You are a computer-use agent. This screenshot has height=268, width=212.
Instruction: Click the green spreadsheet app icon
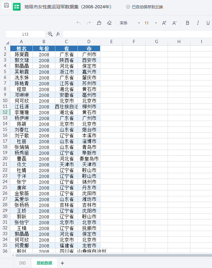coord(17,7)
